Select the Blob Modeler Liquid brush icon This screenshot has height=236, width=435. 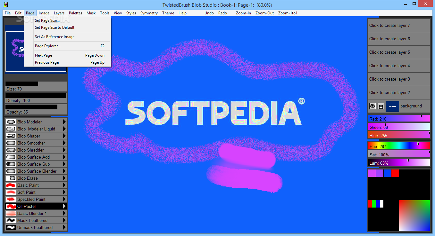click(x=11, y=129)
